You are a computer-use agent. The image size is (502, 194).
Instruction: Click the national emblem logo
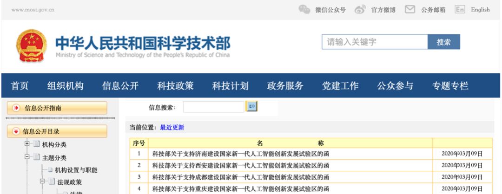pyautogui.click(x=32, y=45)
